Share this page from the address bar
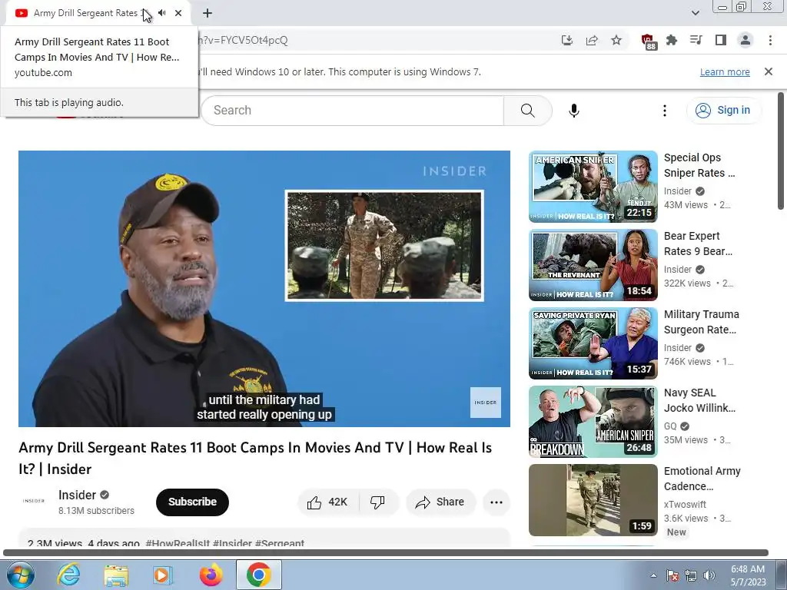The width and height of the screenshot is (787, 590). (x=592, y=40)
